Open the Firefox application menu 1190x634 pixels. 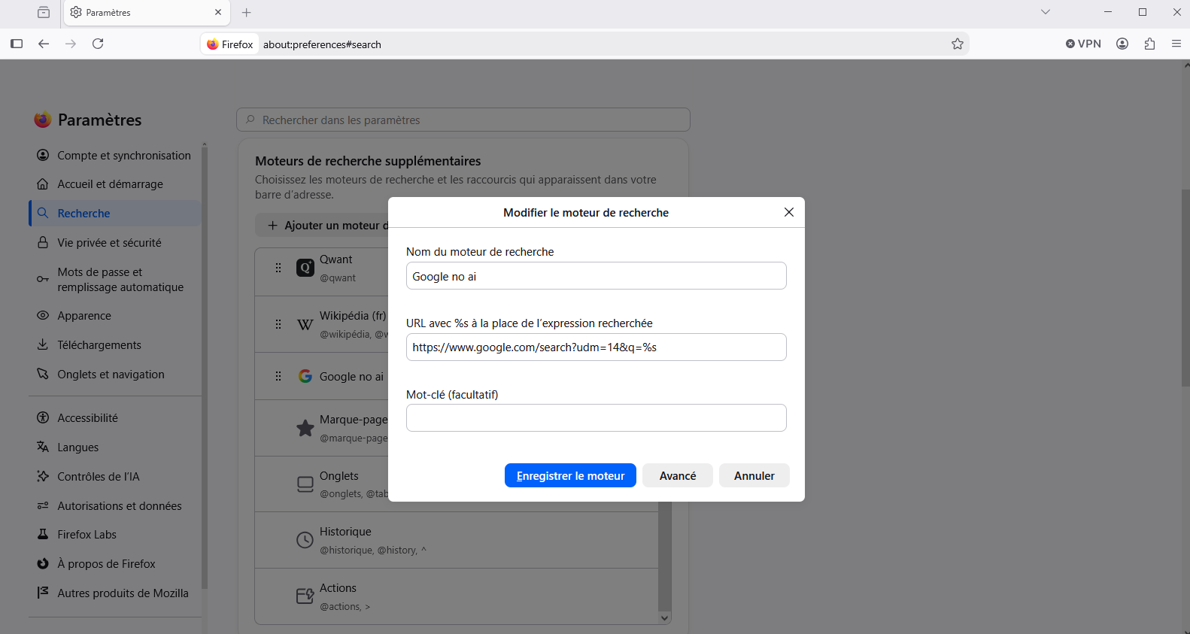(1176, 44)
